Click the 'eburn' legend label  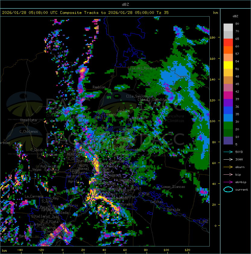(240, 167)
